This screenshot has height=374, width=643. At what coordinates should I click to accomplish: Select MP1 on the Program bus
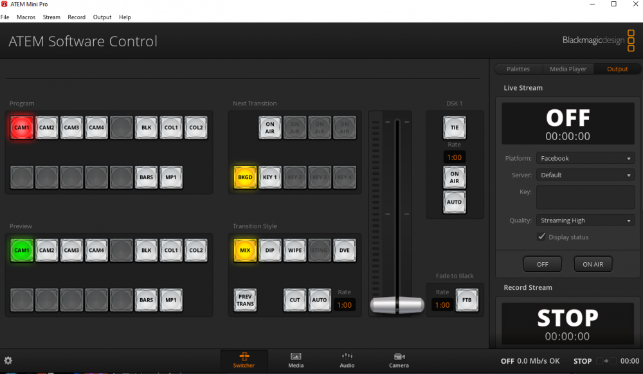coord(171,177)
